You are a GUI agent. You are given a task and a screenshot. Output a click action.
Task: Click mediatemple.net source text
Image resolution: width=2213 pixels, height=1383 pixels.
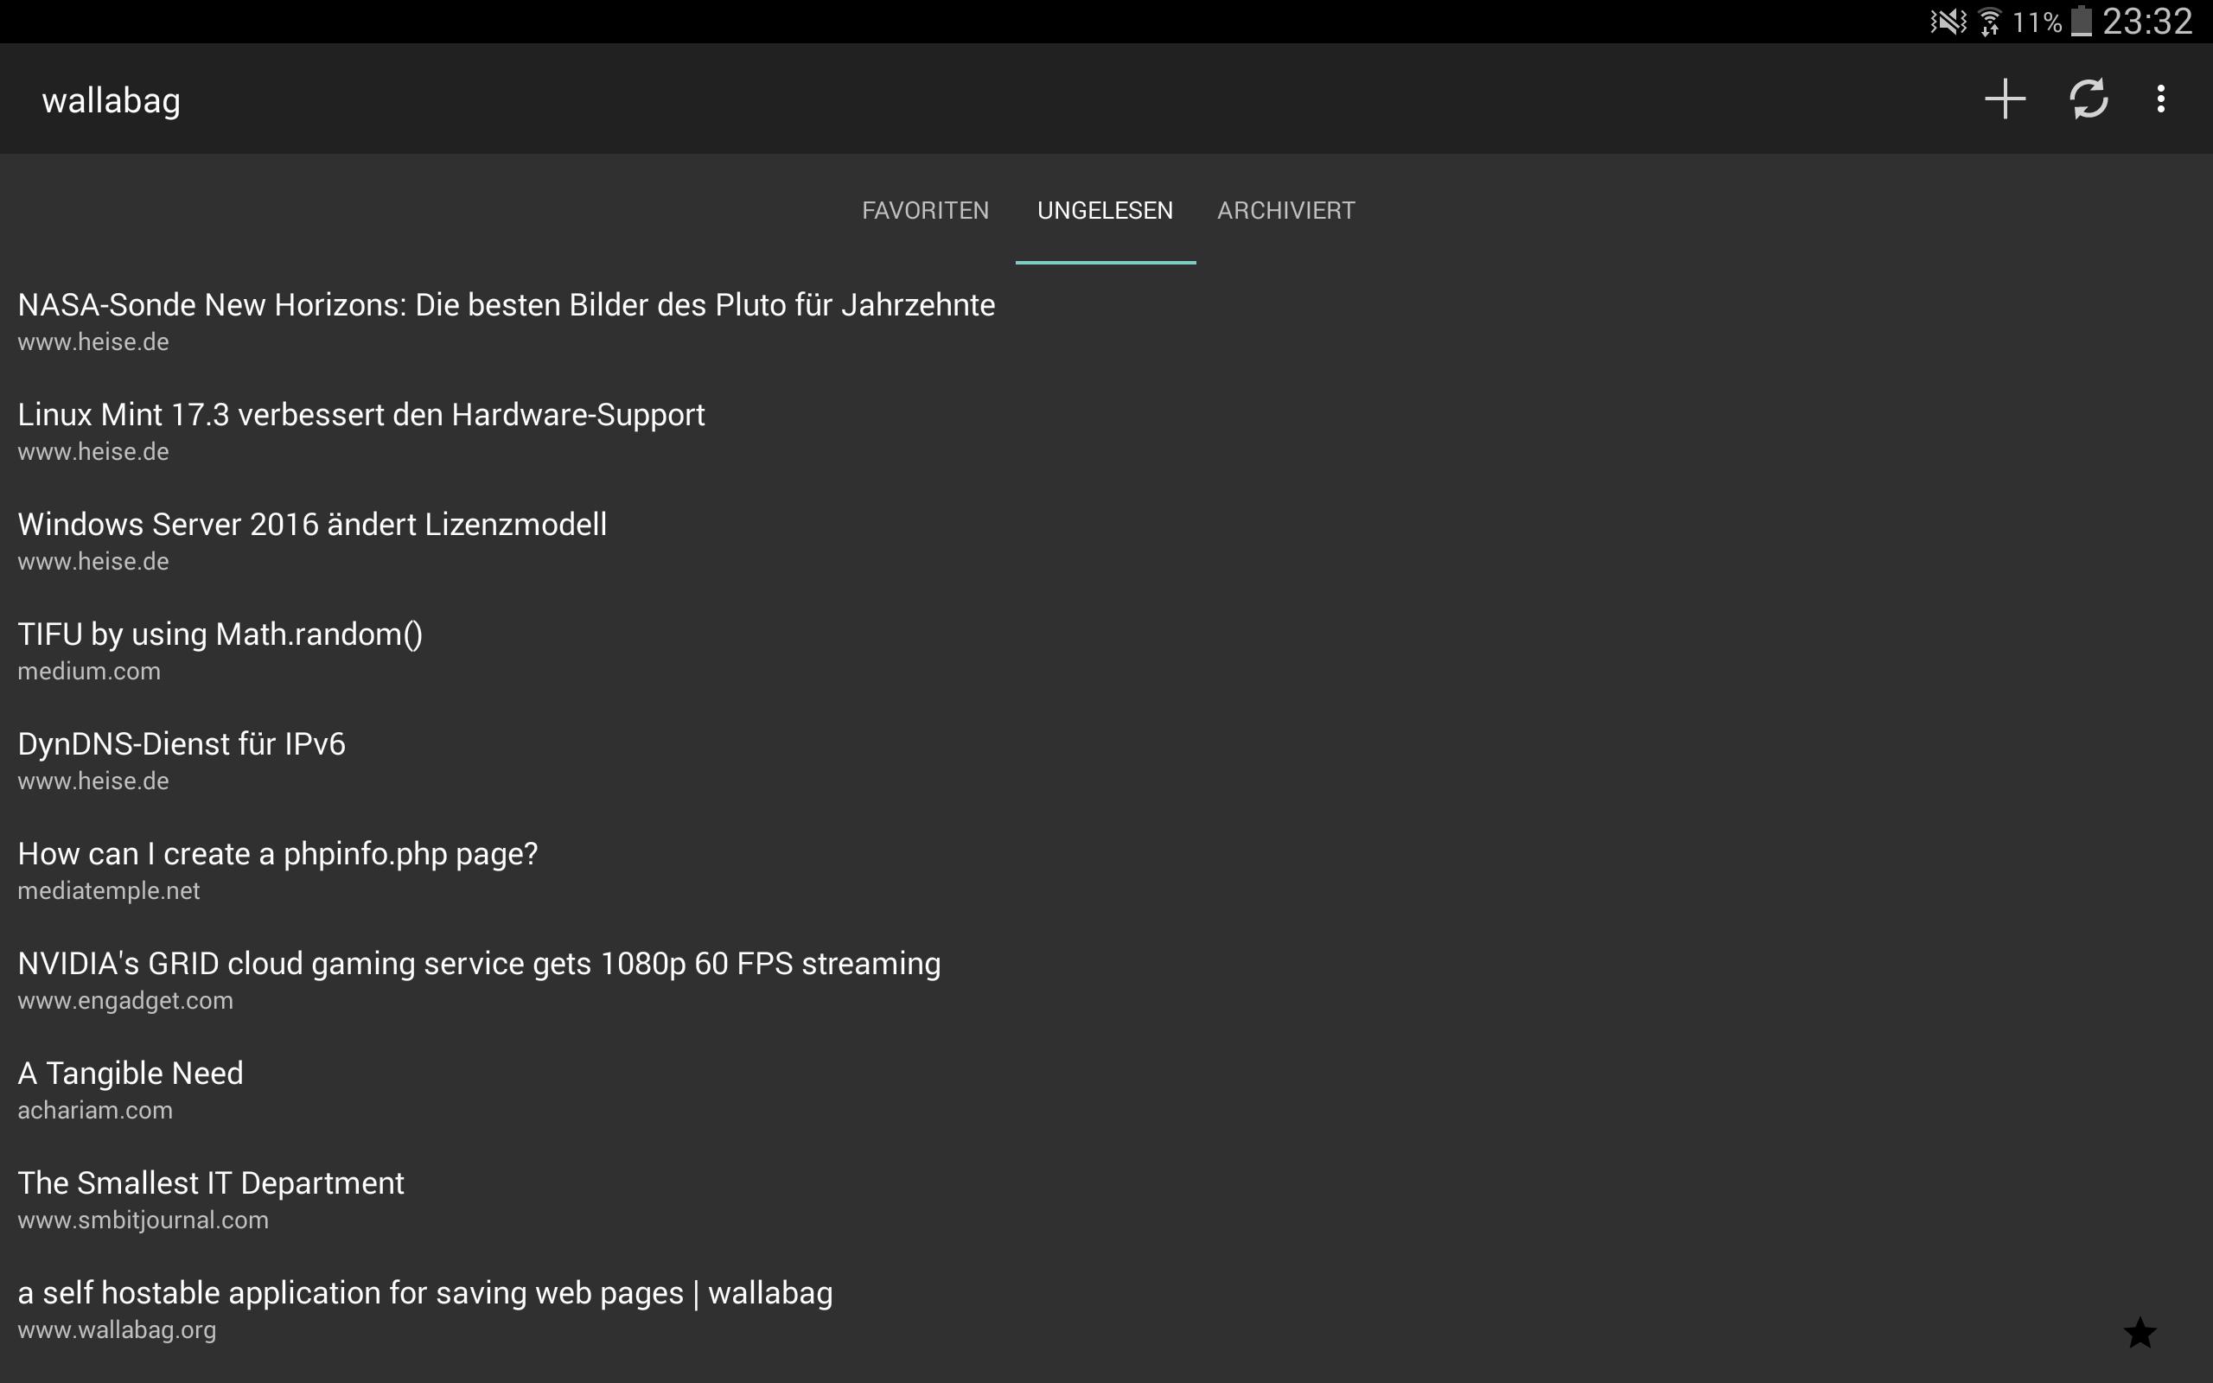tap(108, 891)
